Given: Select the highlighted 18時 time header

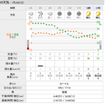Looking at the screenshot, I should (88, 8).
